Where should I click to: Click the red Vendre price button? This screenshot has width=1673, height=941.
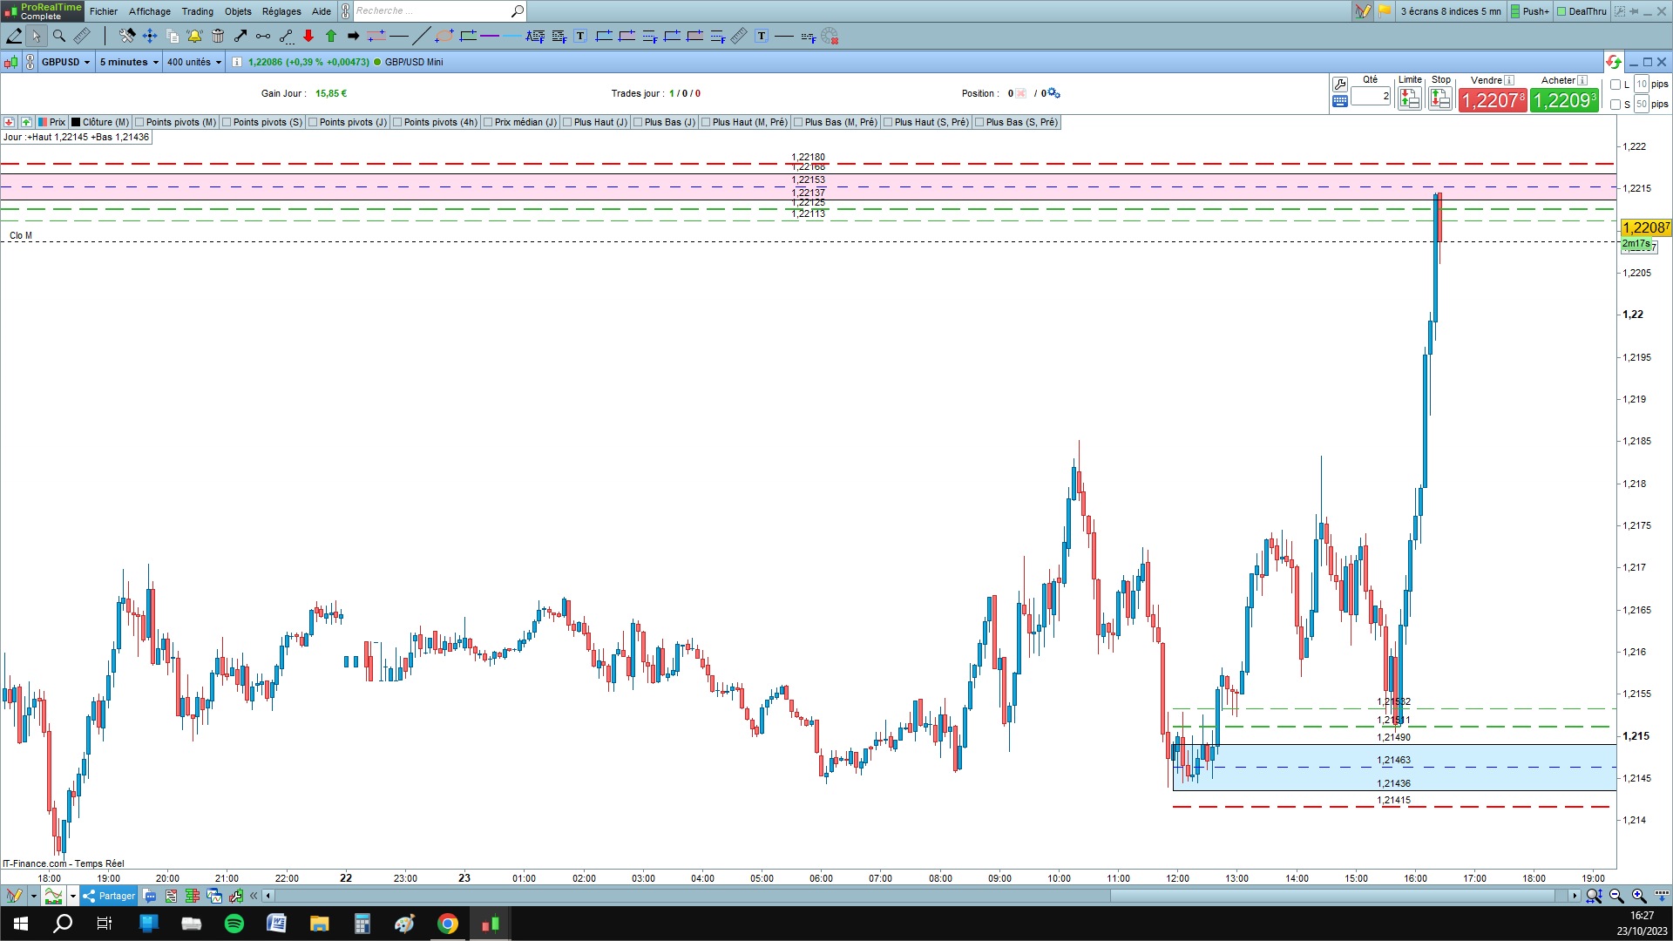click(x=1492, y=100)
